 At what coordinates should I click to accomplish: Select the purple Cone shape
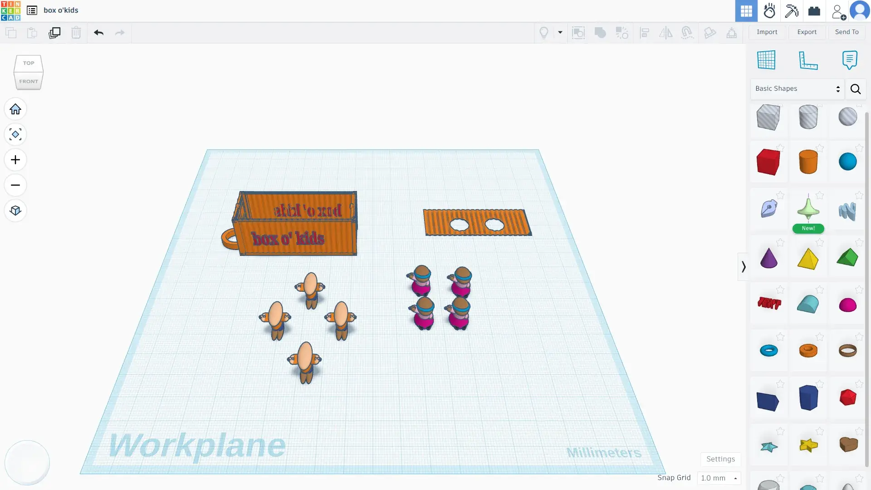click(768, 258)
